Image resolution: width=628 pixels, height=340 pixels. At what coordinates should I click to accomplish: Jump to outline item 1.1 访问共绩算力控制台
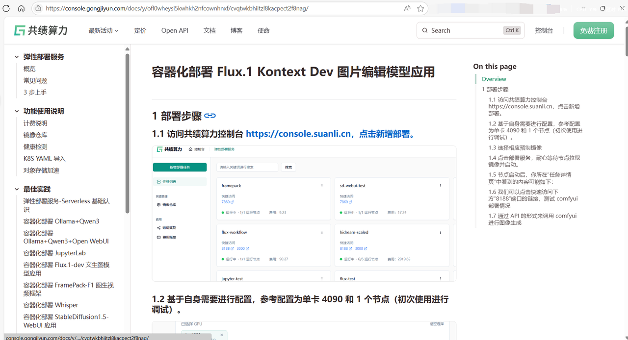point(534,106)
